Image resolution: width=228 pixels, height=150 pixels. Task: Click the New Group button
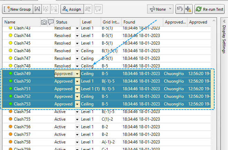pos(18,9)
